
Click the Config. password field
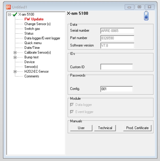click(x=117, y=89)
